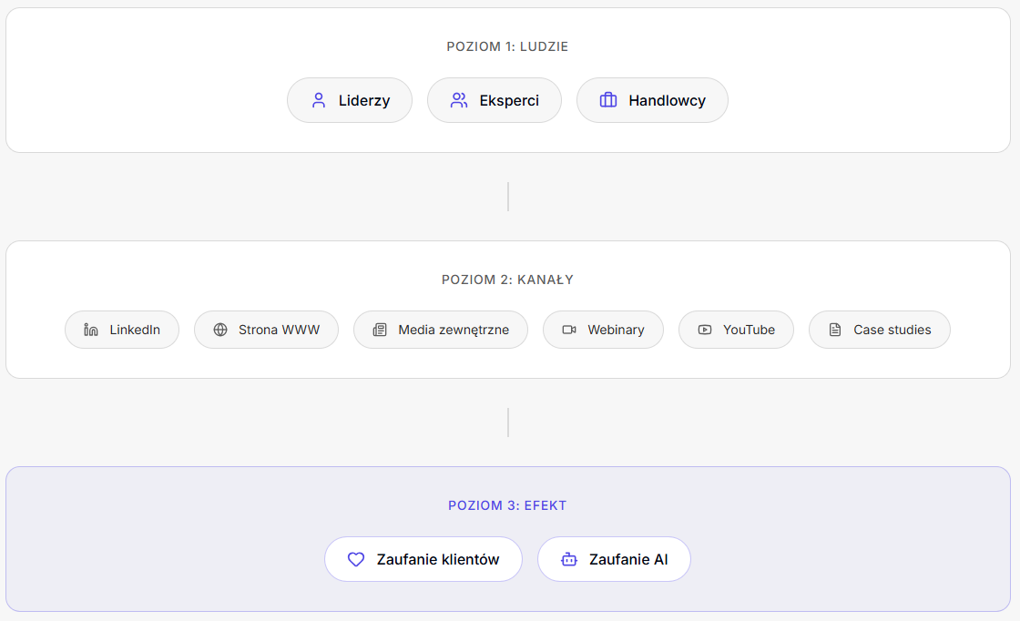Click the "Poziom 3: Efekt" heading

click(507, 505)
